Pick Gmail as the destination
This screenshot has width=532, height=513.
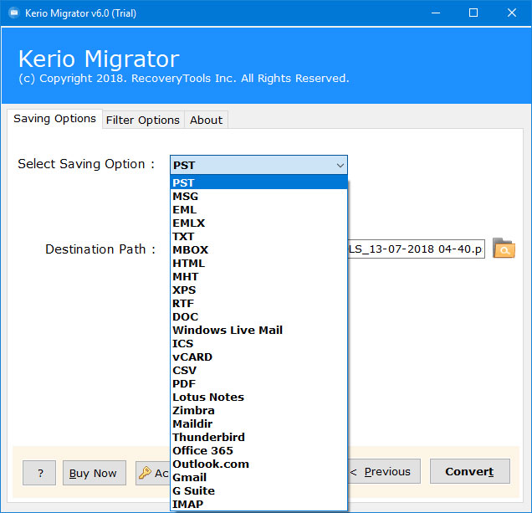pyautogui.click(x=258, y=477)
